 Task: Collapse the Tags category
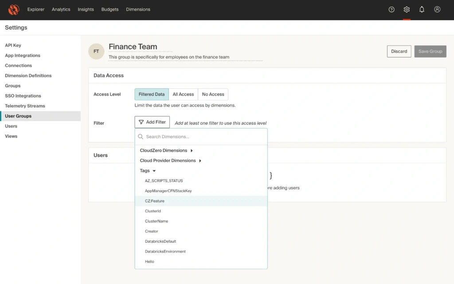[x=148, y=171]
